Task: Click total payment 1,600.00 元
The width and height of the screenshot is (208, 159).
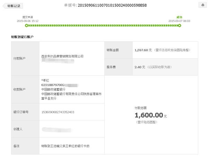Action: point(151,115)
